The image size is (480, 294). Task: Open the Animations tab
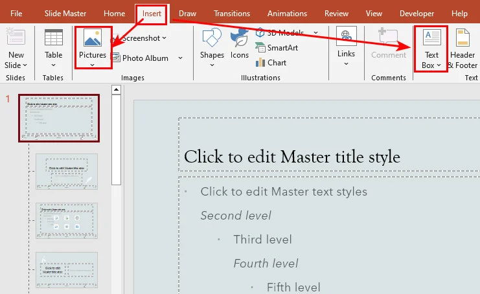pos(287,14)
